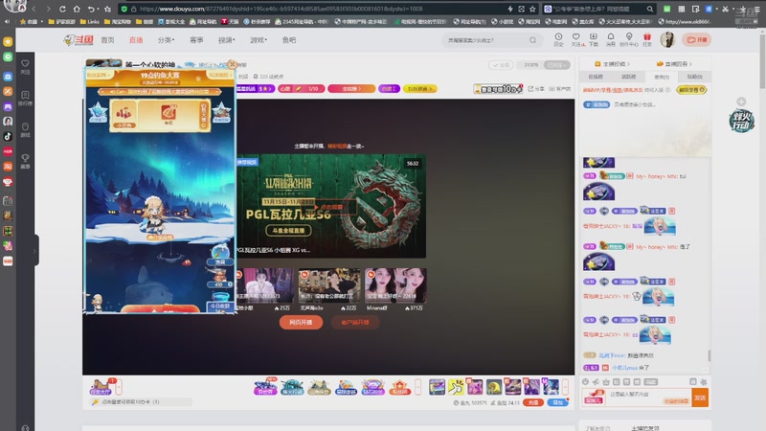The image size is (766, 431).
Task: Expand the 视频 navigation dropdown
Action: [226, 40]
